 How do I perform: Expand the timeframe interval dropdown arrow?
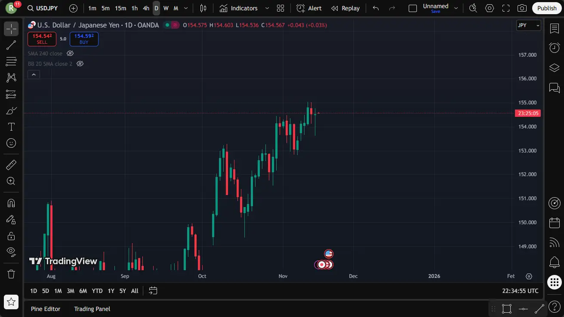click(x=185, y=8)
